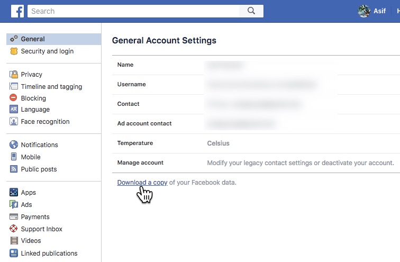Viewport: 400px width, 262px height.
Task: Click the Privacy padlock icon
Action: (x=14, y=74)
